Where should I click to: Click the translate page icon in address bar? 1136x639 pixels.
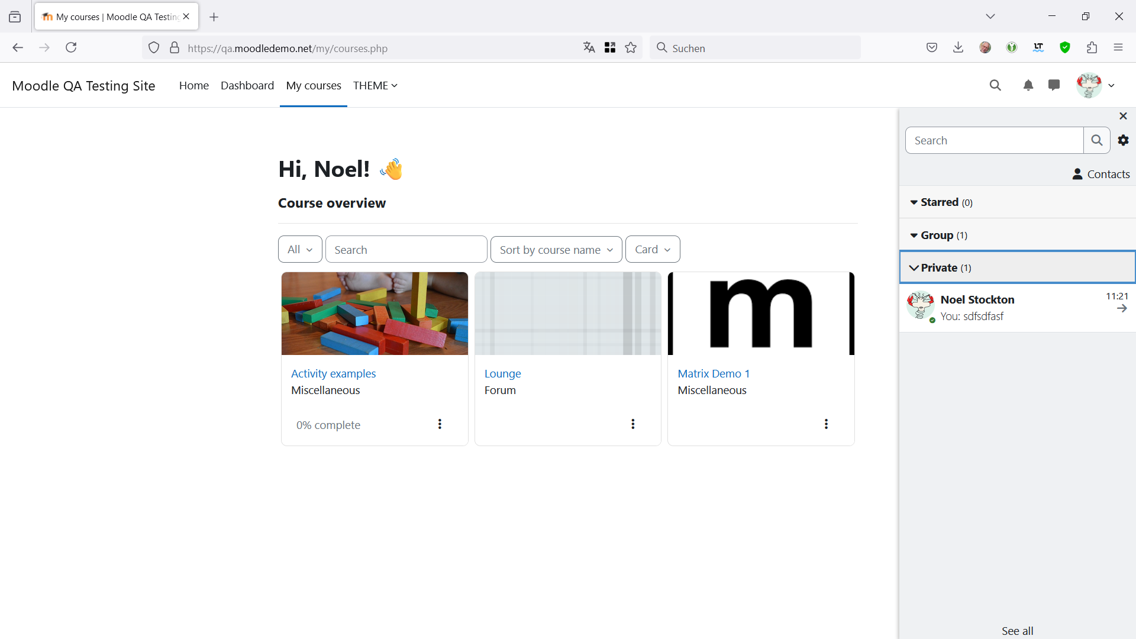pos(589,48)
